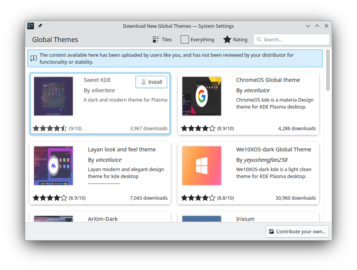The height and width of the screenshot is (270, 357).
Task: Click the pin window icon in title bar
Action: (40, 26)
